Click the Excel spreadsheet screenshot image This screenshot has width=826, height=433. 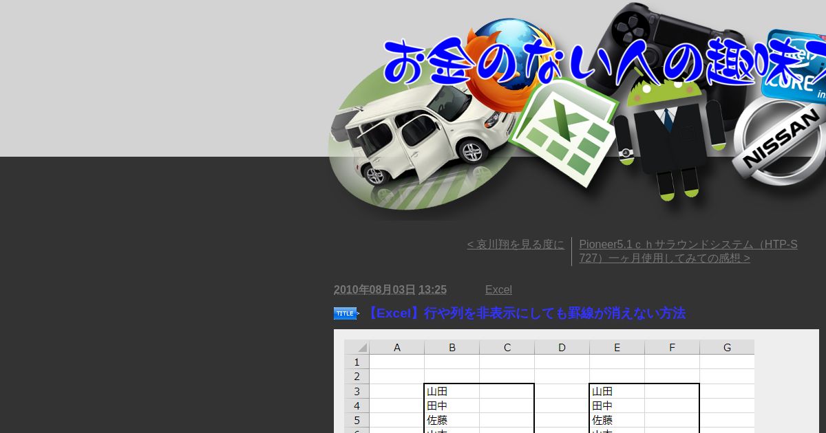(x=549, y=386)
